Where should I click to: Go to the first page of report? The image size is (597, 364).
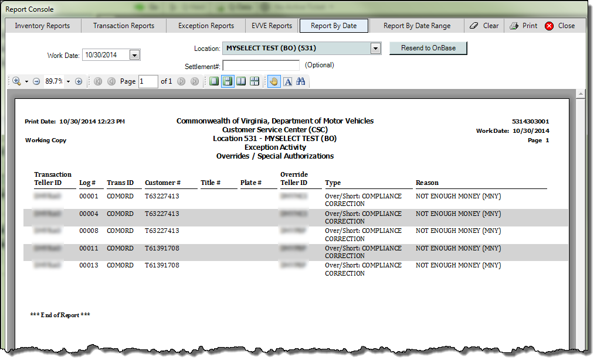tap(97, 81)
